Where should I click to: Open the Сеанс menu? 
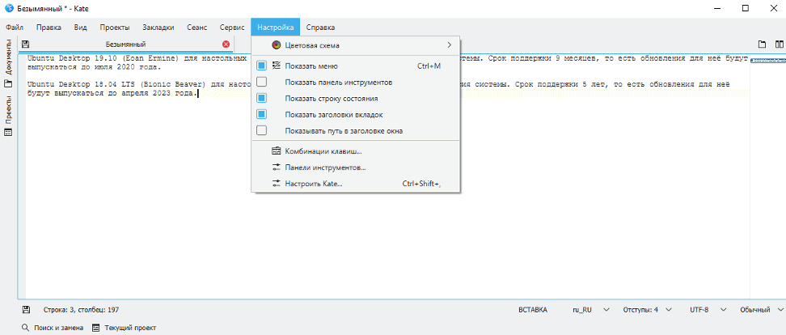(x=197, y=27)
